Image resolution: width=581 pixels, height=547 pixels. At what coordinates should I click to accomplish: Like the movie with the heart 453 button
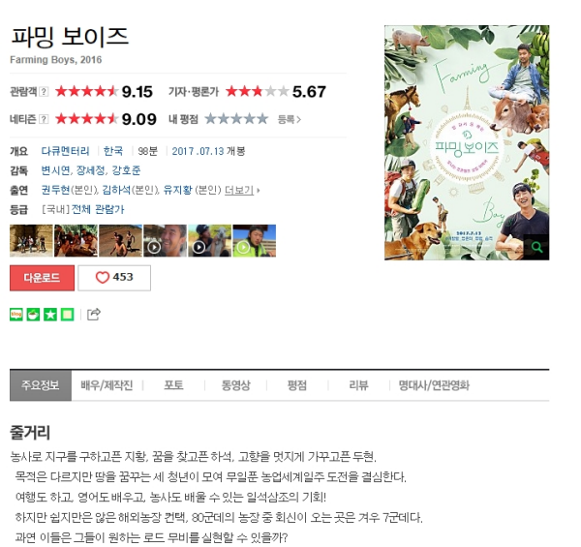114,278
